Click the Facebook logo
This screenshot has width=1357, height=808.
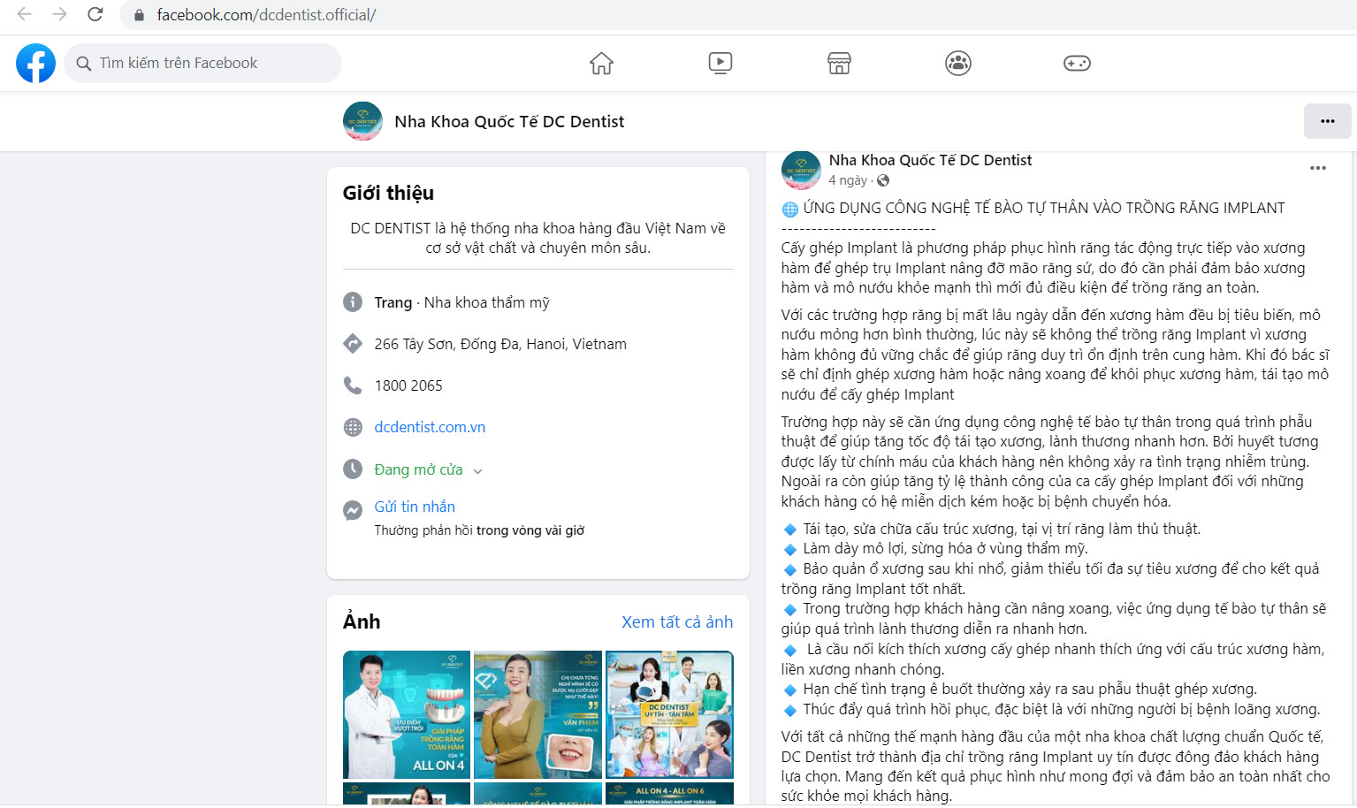coord(35,63)
